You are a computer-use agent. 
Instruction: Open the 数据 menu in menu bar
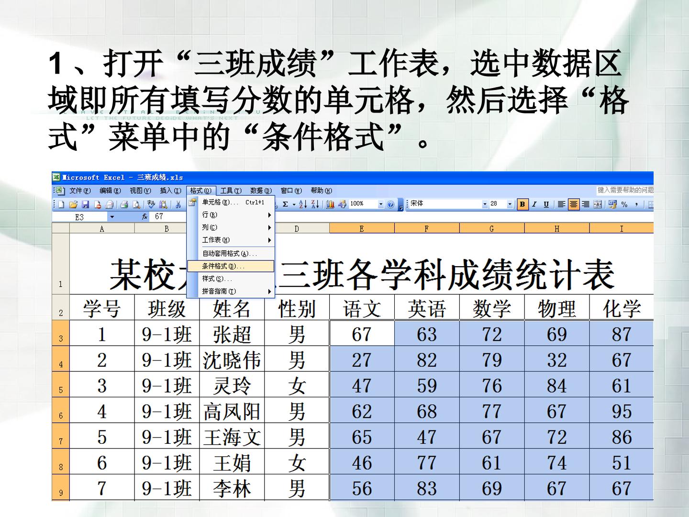pos(261,191)
